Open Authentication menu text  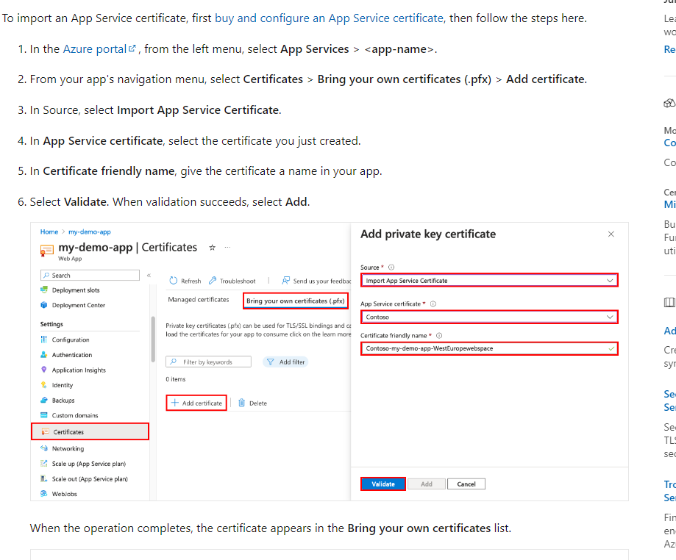[x=72, y=355]
